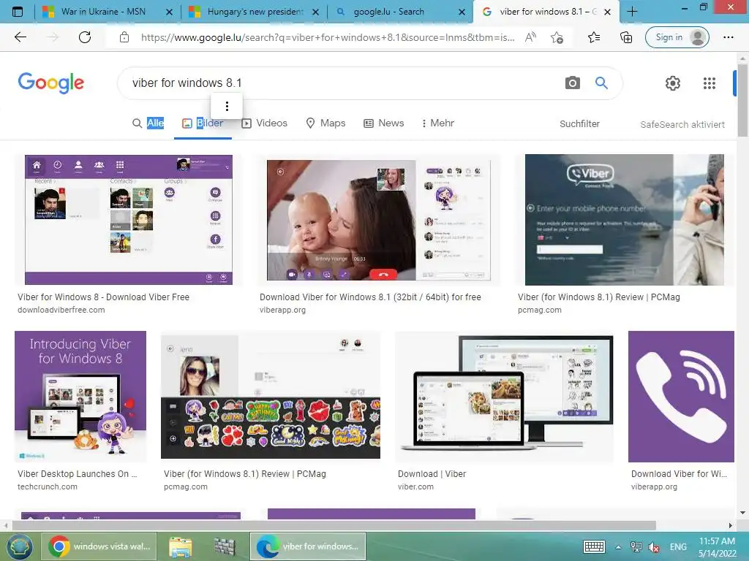Select the Videos search category
Image resolution: width=749 pixels, height=561 pixels.
[264, 123]
